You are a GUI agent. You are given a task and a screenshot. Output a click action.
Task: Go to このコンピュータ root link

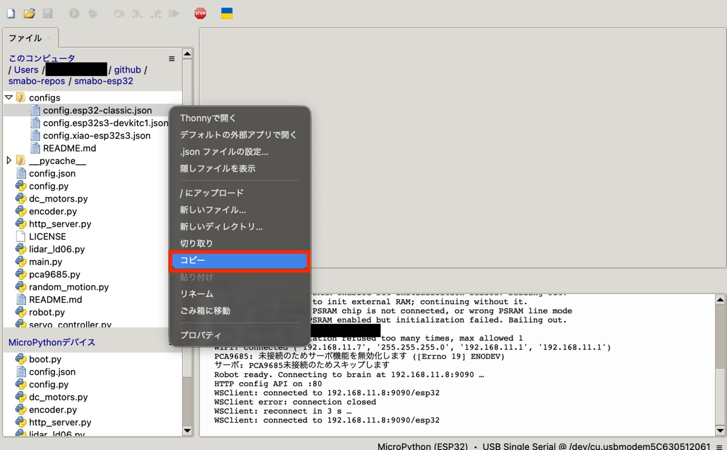(x=42, y=58)
